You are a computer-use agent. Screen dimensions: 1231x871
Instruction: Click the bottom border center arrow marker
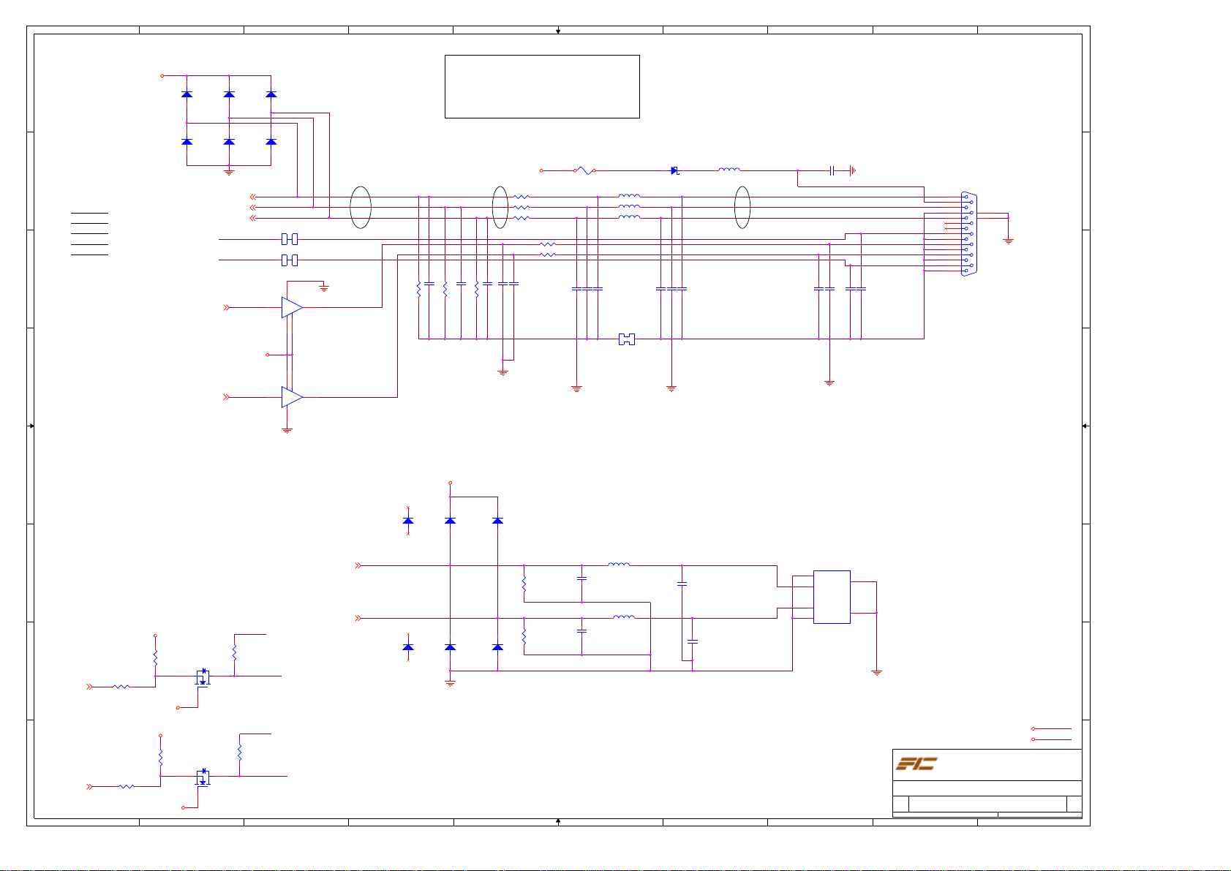click(558, 822)
